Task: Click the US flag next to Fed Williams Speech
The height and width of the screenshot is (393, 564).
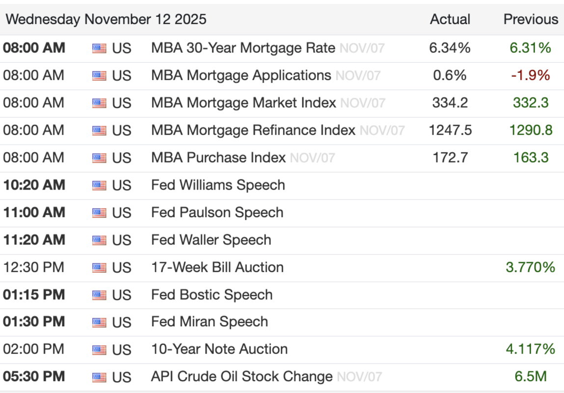Action: 99,186
